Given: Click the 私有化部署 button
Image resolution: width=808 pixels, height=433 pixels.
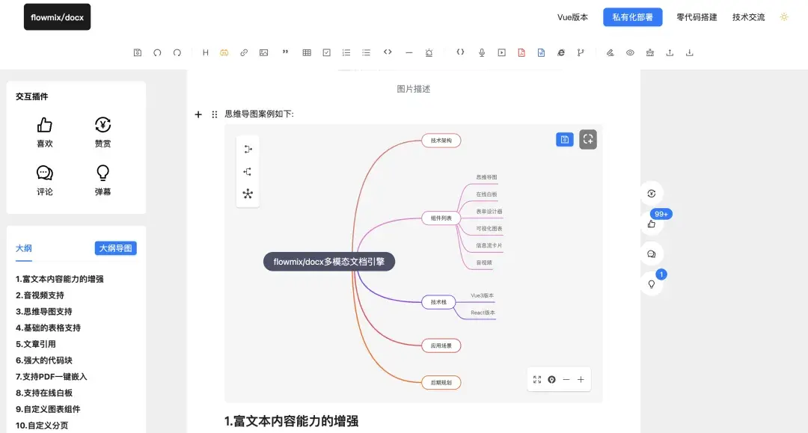Looking at the screenshot, I should (633, 17).
